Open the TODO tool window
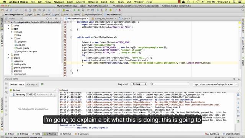 pos(36,134)
